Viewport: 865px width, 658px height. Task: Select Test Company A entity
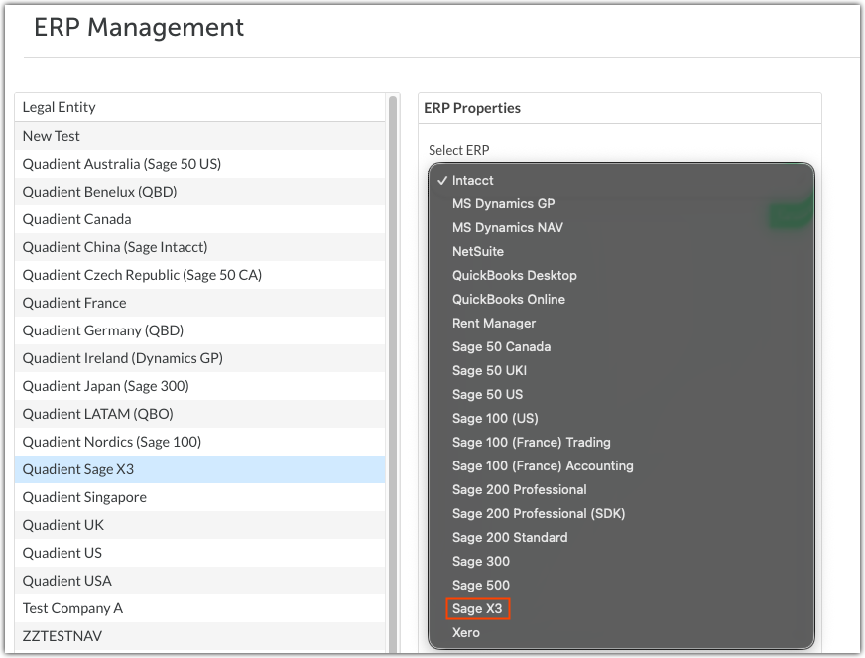click(199, 608)
